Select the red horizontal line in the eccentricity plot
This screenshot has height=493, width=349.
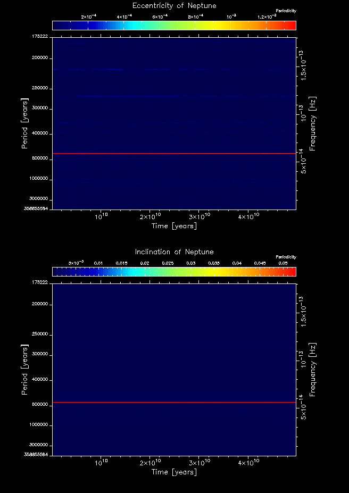click(x=174, y=153)
